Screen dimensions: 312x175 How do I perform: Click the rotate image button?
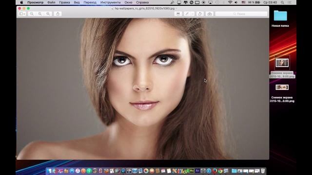pyautogui.click(x=200, y=14)
